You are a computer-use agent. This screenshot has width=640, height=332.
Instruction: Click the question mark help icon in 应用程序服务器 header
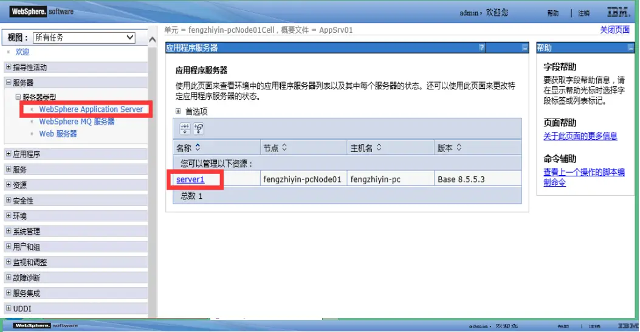[481, 47]
